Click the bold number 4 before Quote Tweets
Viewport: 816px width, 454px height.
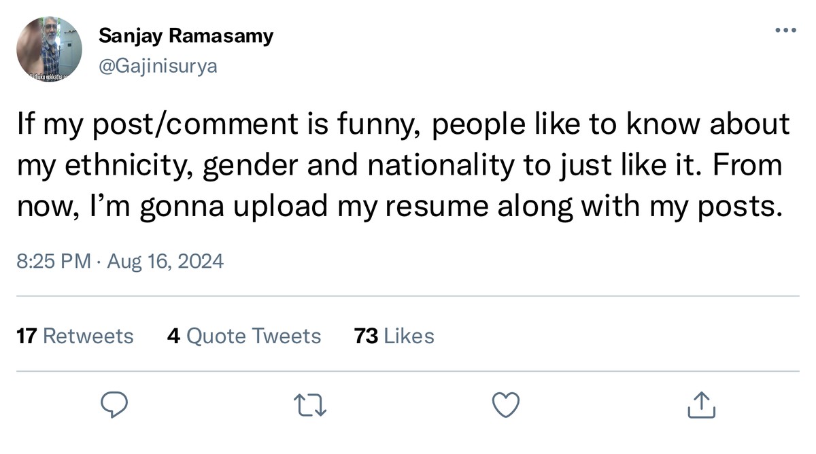point(173,336)
